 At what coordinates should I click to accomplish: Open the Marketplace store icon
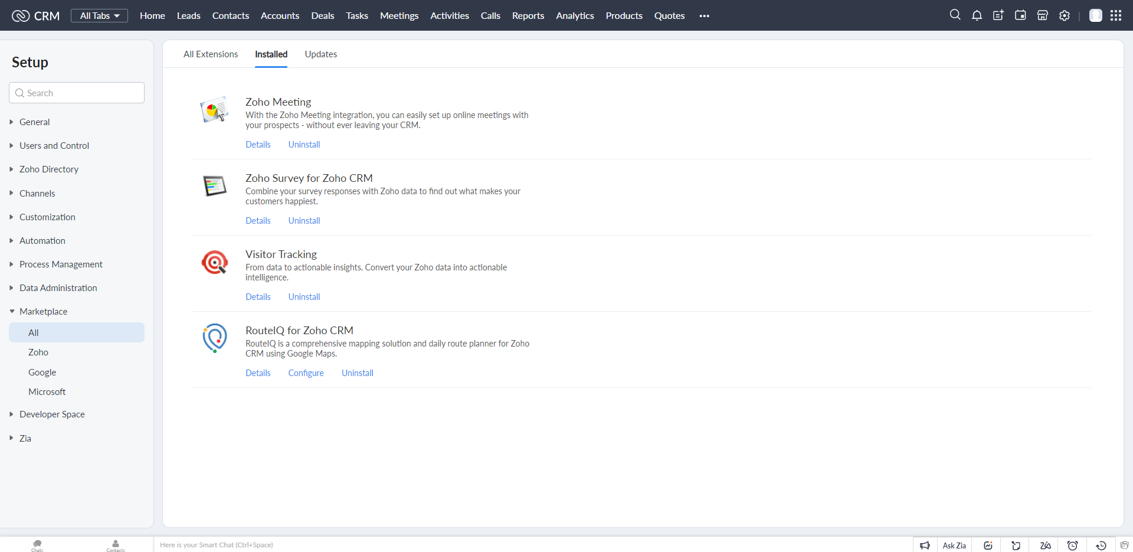point(1043,15)
